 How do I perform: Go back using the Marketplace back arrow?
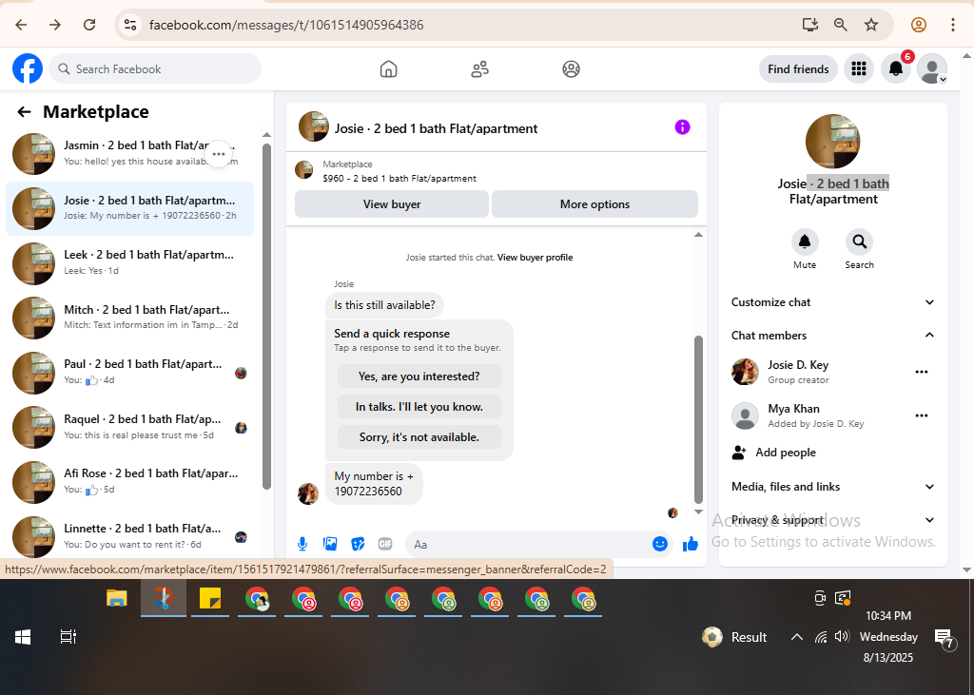(24, 112)
